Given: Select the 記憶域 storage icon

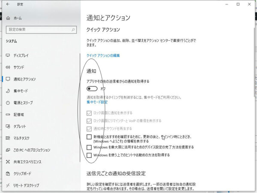Looking at the screenshot, I should point(8,115).
